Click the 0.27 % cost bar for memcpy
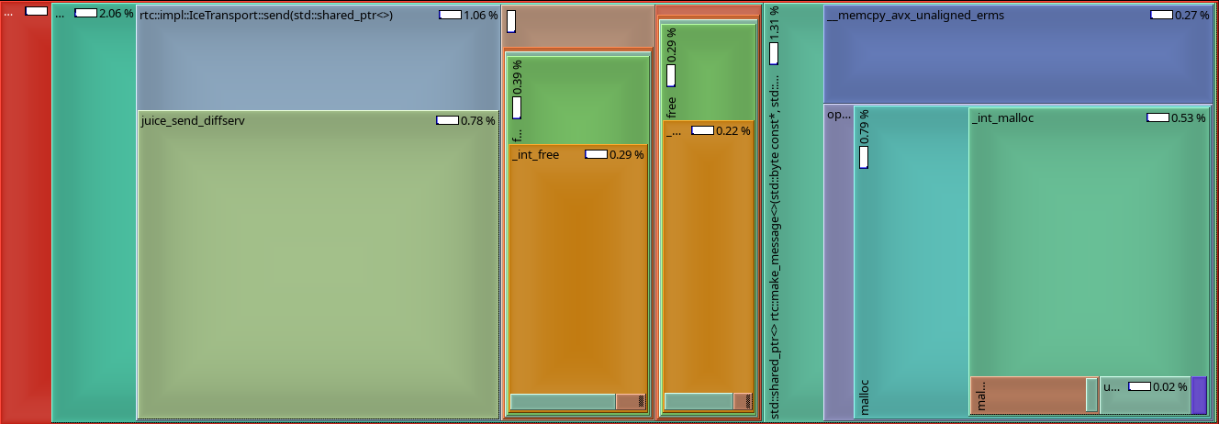The width and height of the screenshot is (1219, 424). click(1161, 16)
